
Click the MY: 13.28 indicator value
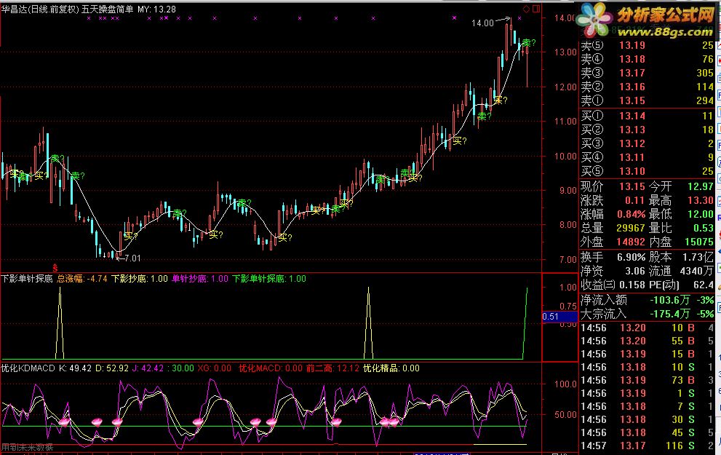[157, 9]
